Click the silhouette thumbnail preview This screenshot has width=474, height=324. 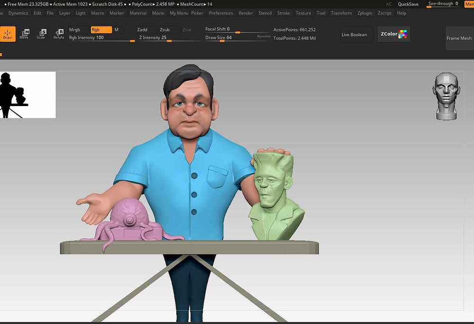point(28,95)
